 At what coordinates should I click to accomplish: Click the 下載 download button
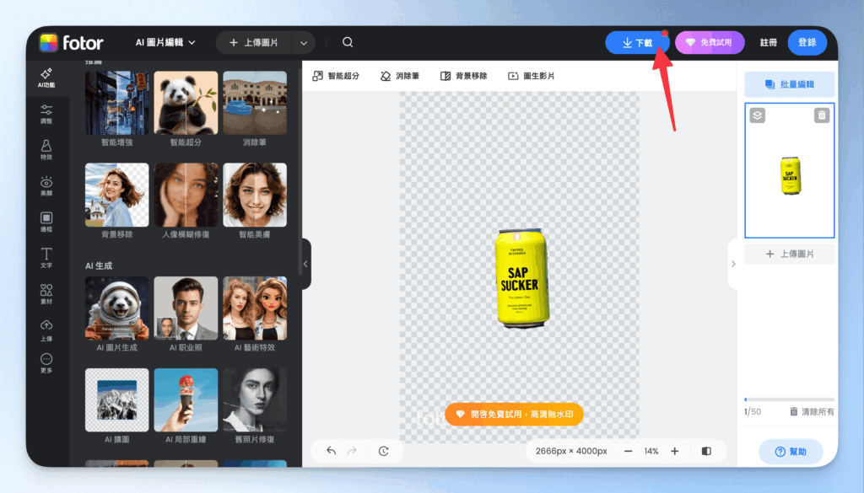click(x=637, y=41)
